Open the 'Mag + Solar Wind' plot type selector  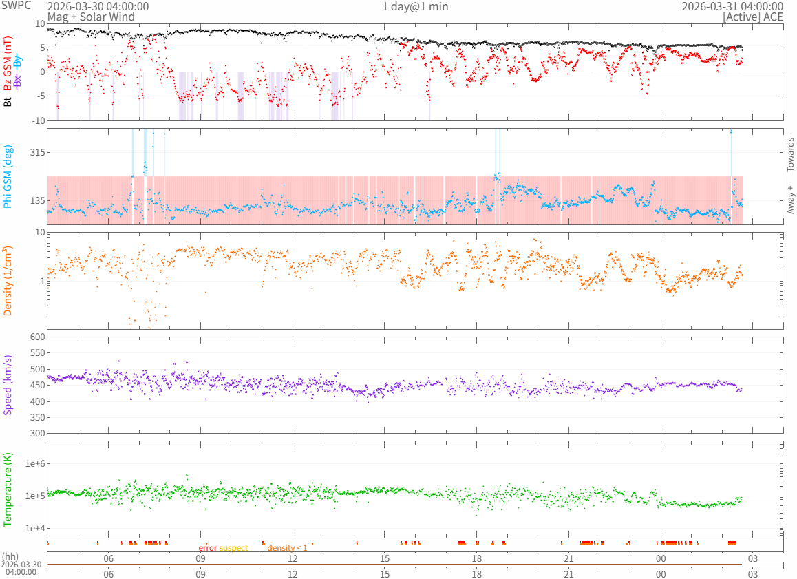[x=91, y=17]
